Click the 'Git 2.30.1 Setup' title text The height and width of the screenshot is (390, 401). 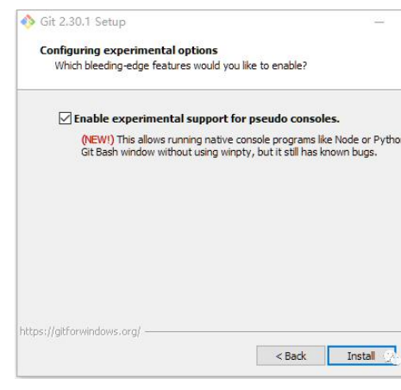pyautogui.click(x=83, y=22)
